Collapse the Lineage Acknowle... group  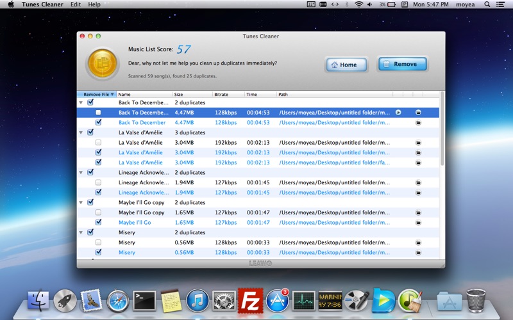(81, 172)
